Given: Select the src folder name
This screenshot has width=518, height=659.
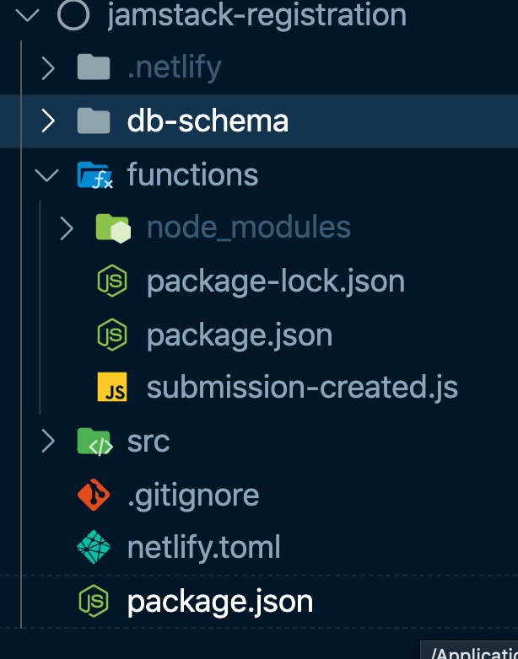Looking at the screenshot, I should click(148, 442).
